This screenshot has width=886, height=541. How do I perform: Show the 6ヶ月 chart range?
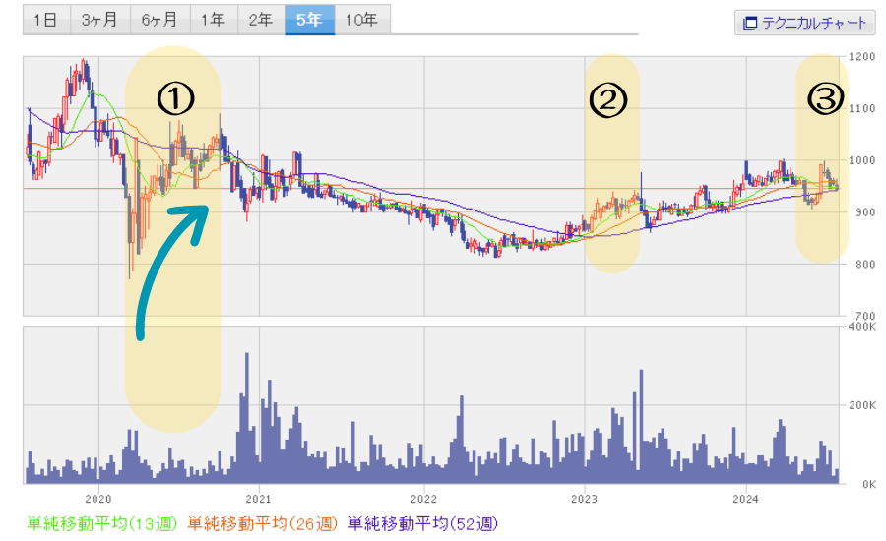[x=159, y=20]
